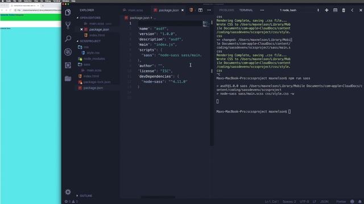
Task: Switch to the Problems panel tab
Action: coord(226,10)
